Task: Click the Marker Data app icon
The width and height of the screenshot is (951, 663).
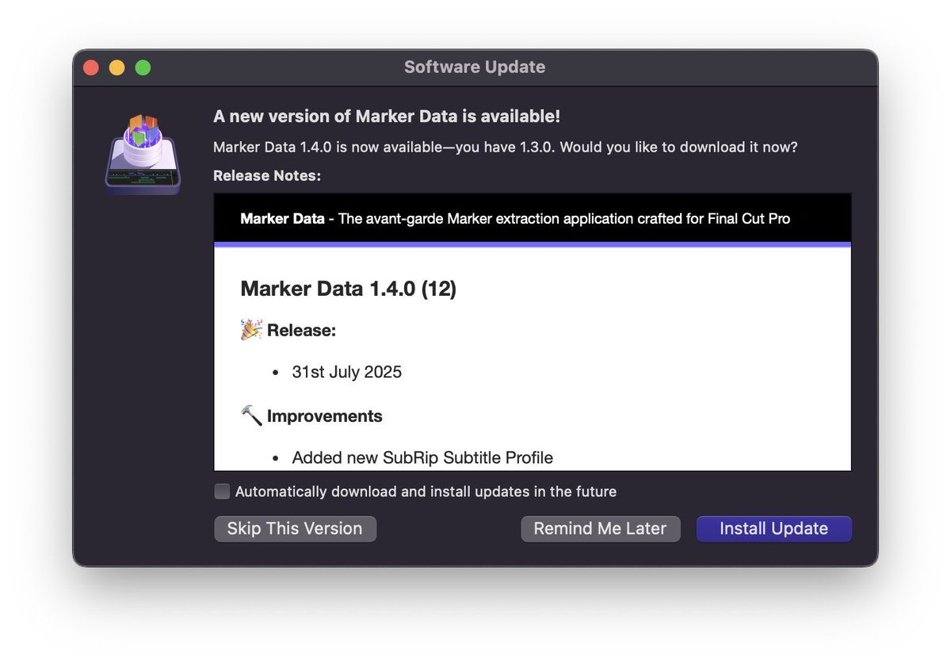Action: [x=143, y=154]
